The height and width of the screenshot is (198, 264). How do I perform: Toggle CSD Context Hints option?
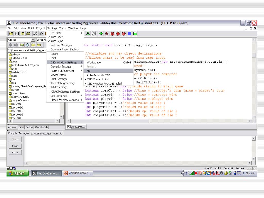point(98,79)
